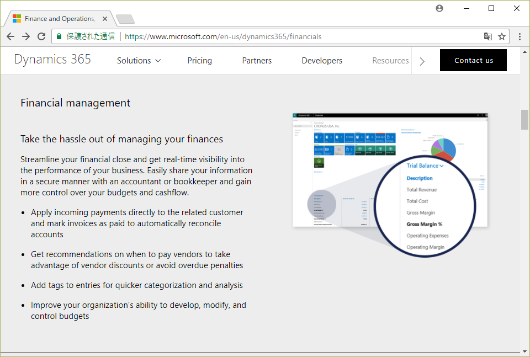Screen dimensions: 530x357
Task: Click the green secure connection lock icon
Action: pyautogui.click(x=59, y=36)
